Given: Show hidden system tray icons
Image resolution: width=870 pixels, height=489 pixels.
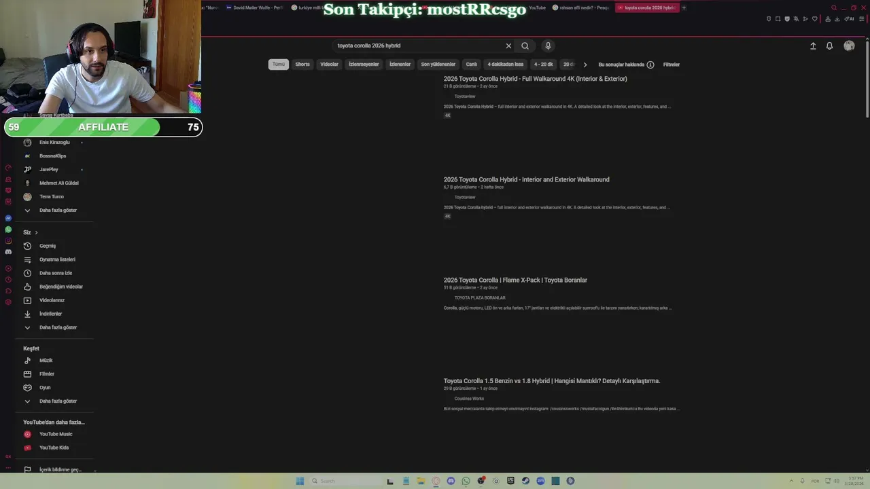Looking at the screenshot, I should pos(791,481).
